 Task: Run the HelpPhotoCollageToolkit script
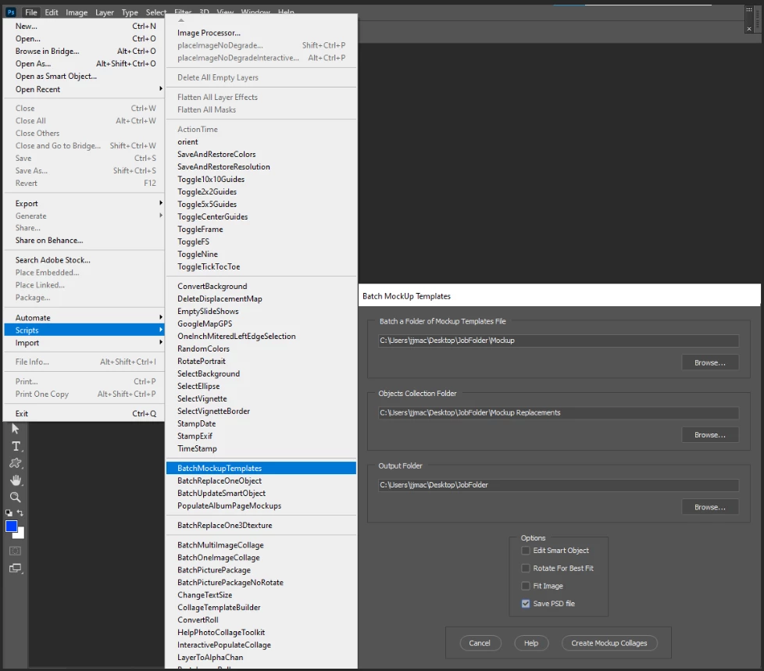[x=261, y=633]
